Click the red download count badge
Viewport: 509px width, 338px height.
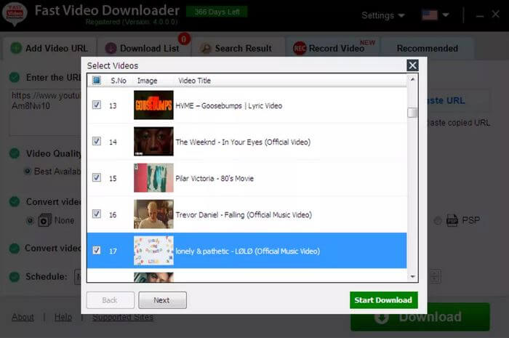[x=184, y=39]
